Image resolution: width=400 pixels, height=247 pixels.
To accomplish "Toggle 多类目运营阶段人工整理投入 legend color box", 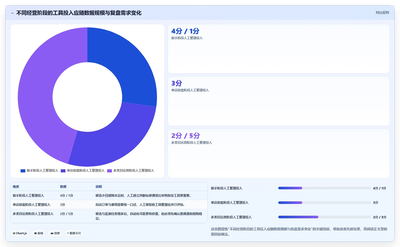I will (110, 171).
